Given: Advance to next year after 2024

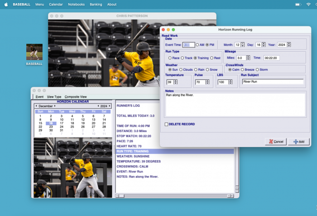Looking at the screenshot, I should (109, 106).
